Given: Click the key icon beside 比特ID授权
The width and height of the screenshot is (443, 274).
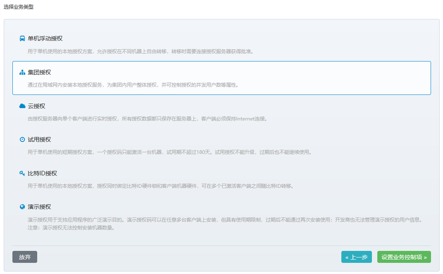Looking at the screenshot, I should pos(22,172).
